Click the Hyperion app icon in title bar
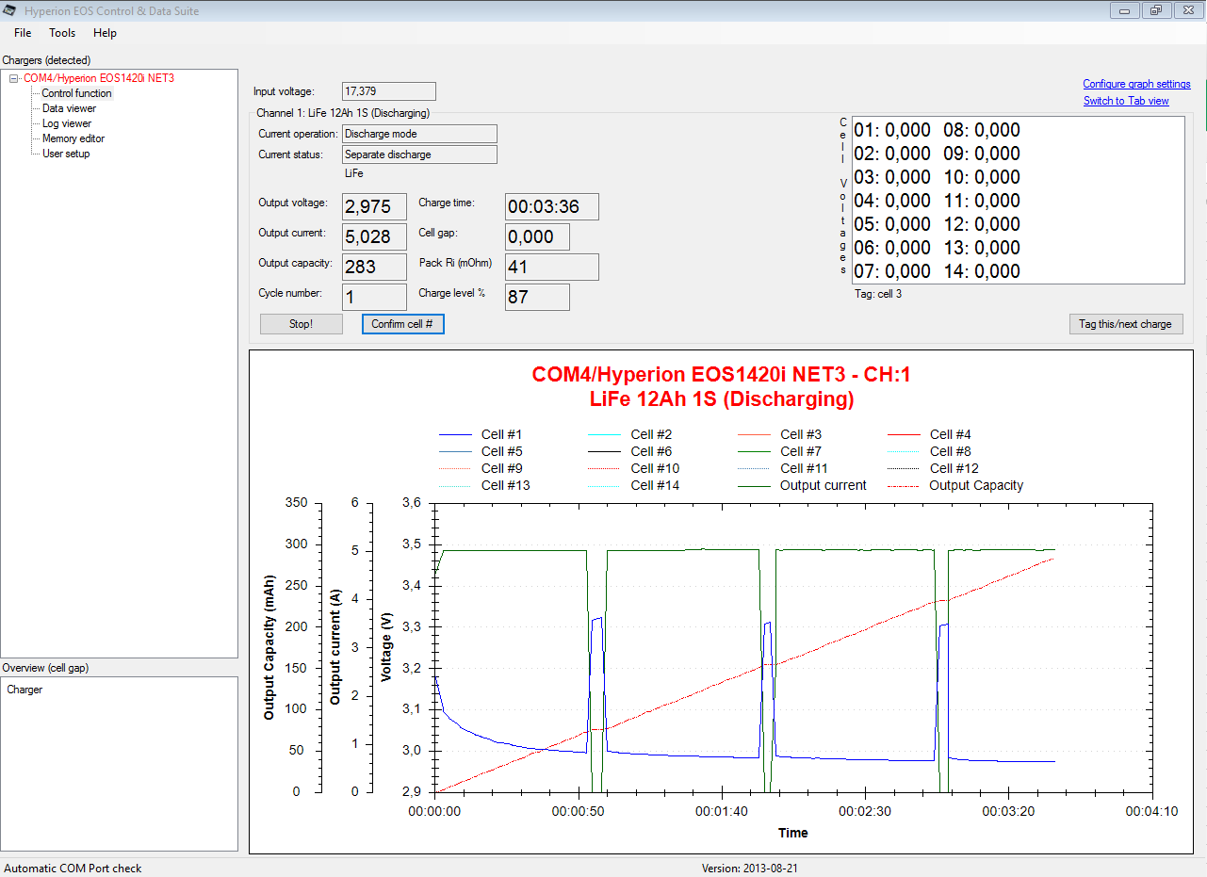The image size is (1207, 877). click(x=10, y=10)
